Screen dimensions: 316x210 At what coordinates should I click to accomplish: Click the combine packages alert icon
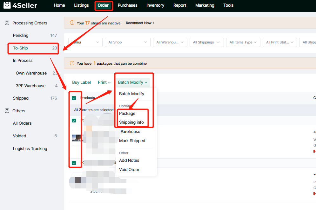click(72, 63)
